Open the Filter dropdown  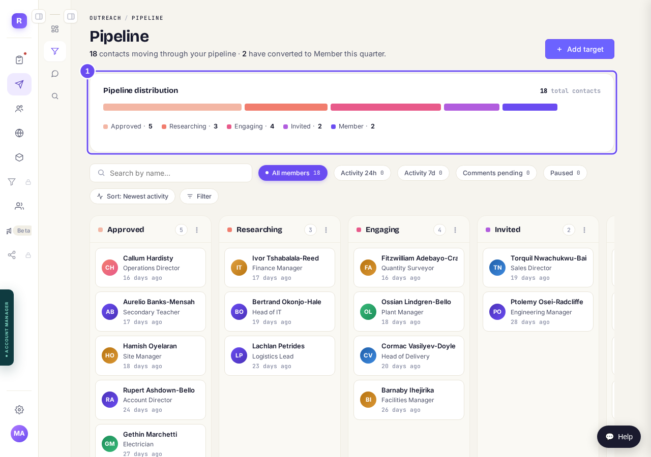pos(199,197)
